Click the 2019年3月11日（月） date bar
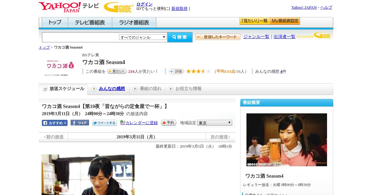 [137, 137]
